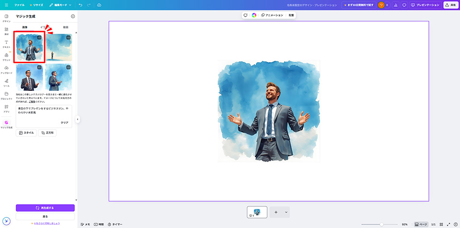Click the info icon beside マジック生成

73,16
